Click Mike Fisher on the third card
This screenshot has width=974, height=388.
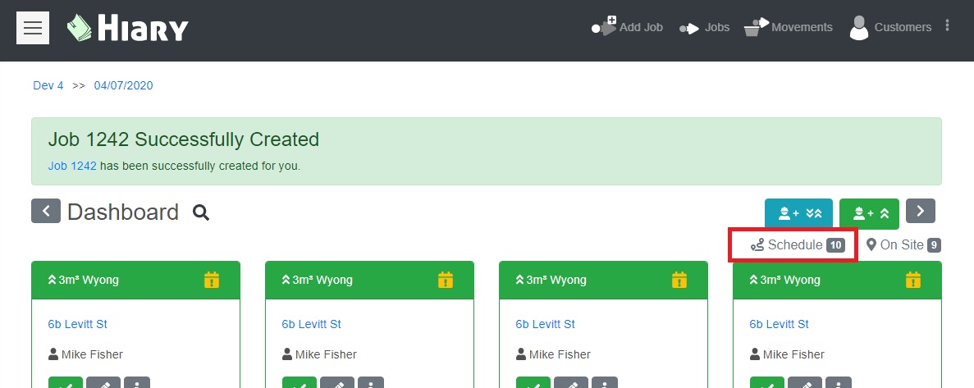point(554,354)
